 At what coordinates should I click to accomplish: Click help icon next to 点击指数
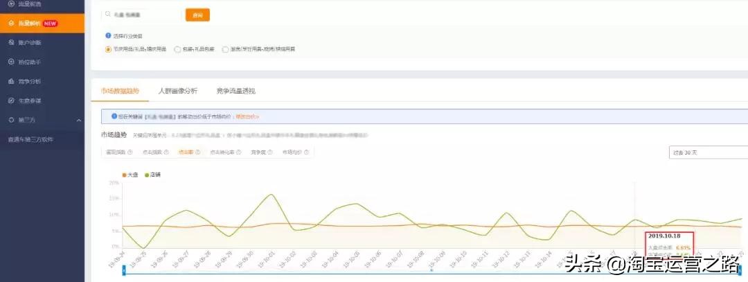166,152
